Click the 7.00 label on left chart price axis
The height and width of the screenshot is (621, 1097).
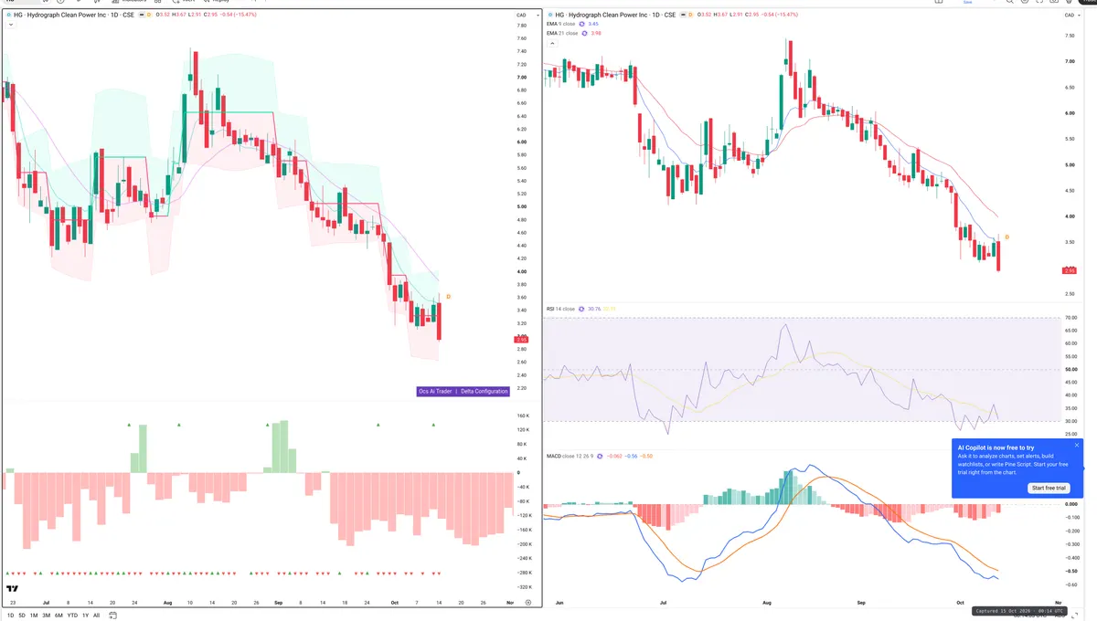523,78
